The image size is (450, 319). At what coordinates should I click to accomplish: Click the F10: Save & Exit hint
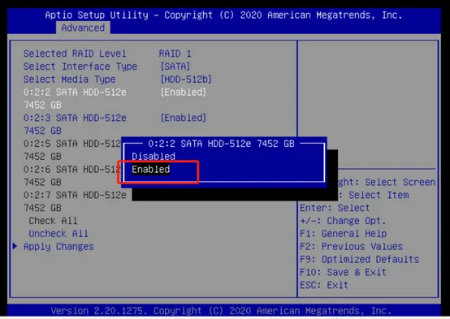(343, 272)
